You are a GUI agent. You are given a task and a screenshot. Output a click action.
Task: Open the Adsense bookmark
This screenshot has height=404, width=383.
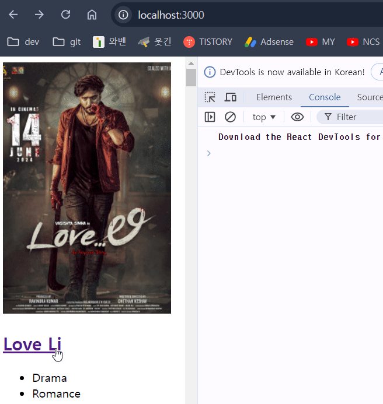tap(269, 42)
